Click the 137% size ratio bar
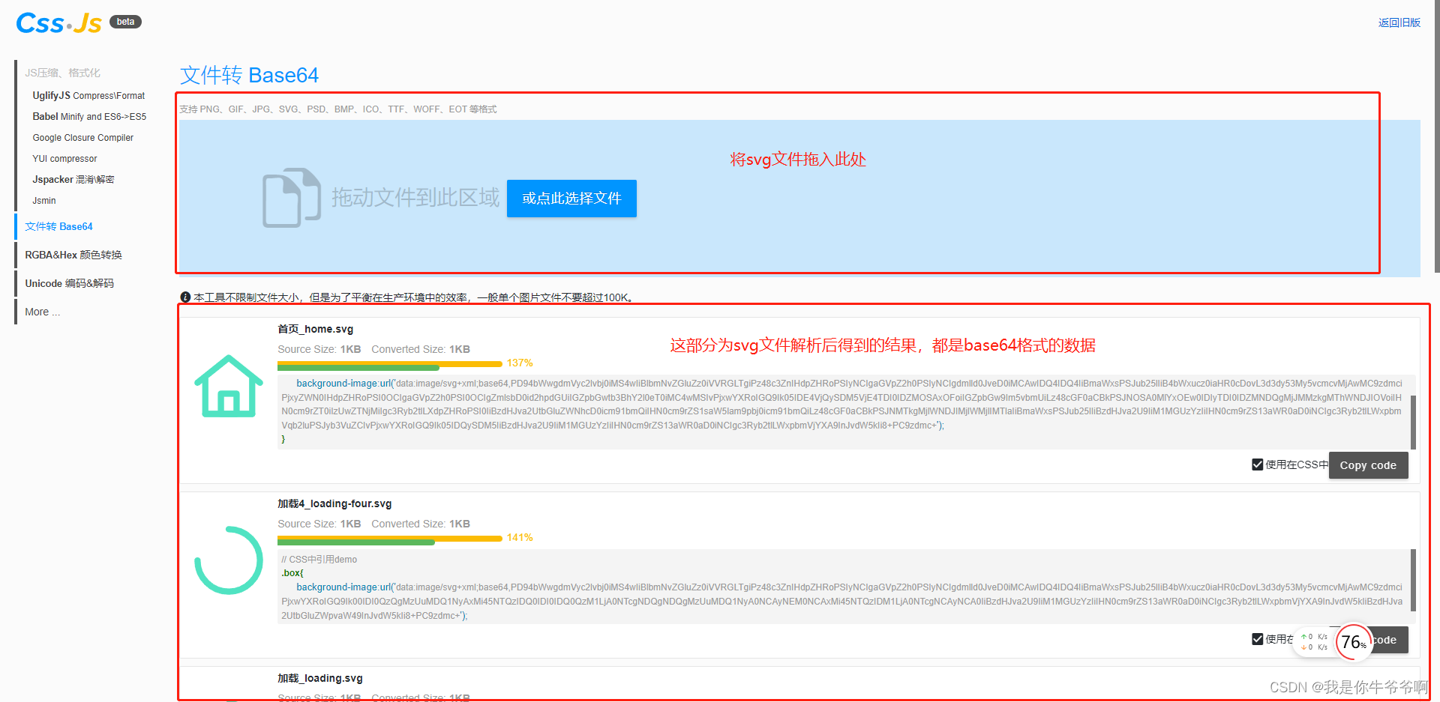The width and height of the screenshot is (1440, 702). (390, 366)
